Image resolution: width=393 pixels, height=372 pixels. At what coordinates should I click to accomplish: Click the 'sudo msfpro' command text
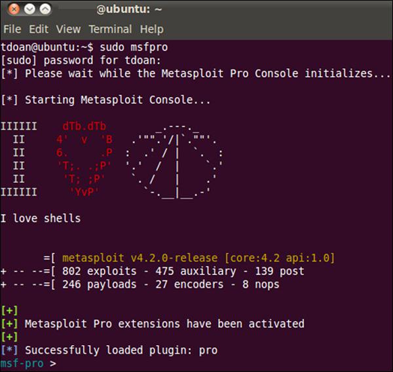[134, 47]
